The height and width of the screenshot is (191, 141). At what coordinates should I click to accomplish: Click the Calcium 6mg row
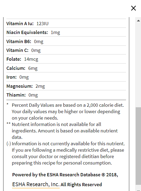click(x=66, y=68)
